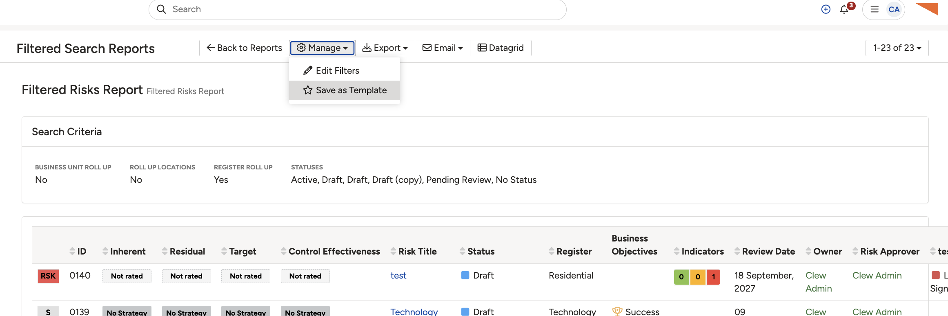Click the red indicator count 1
This screenshot has height=316, width=948.
[x=713, y=277]
